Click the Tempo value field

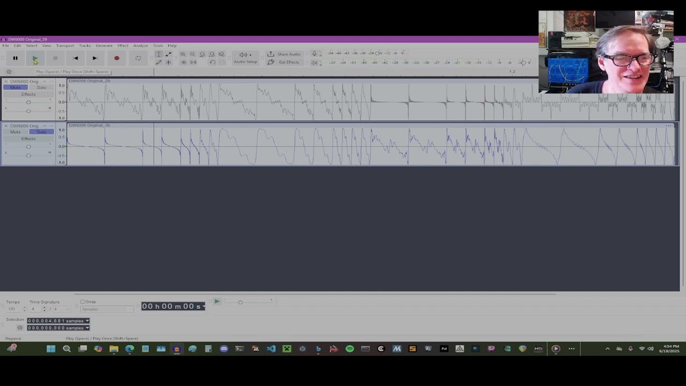[x=13, y=309]
